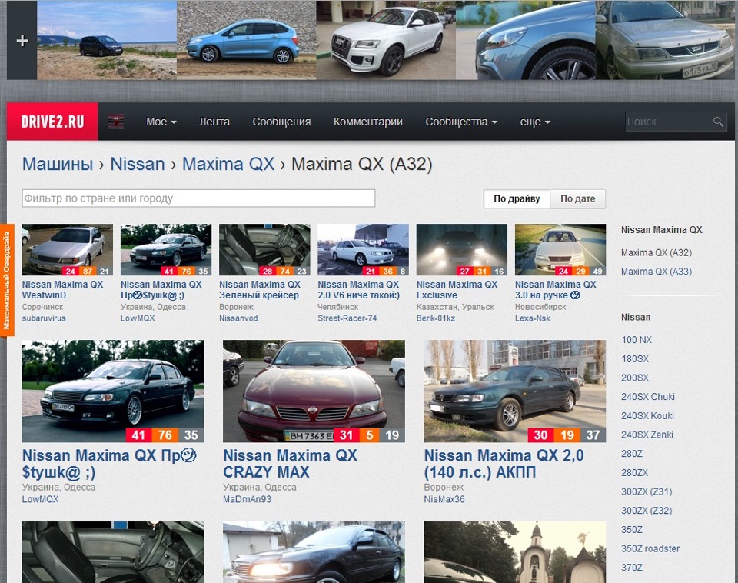Focus the country or city filter field

tap(198, 198)
